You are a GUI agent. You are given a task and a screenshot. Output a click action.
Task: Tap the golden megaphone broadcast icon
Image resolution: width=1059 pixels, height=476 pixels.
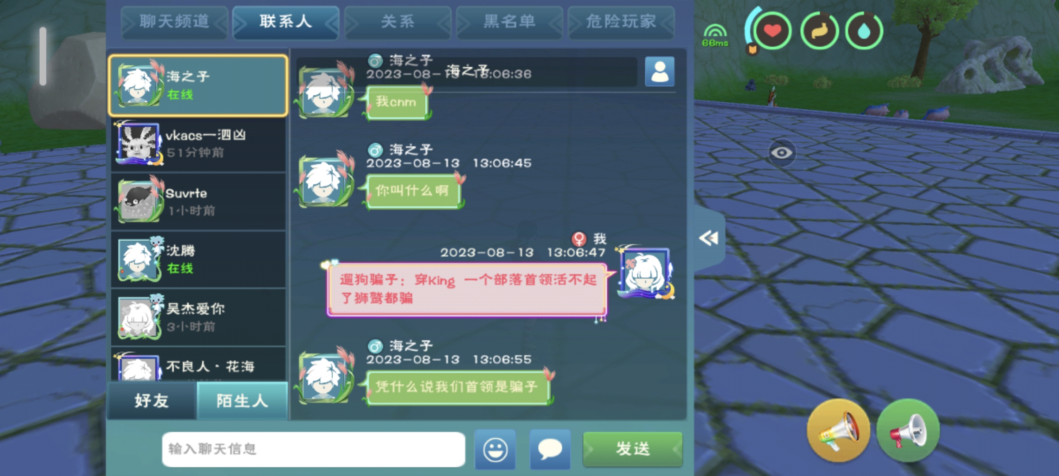pyautogui.click(x=838, y=431)
